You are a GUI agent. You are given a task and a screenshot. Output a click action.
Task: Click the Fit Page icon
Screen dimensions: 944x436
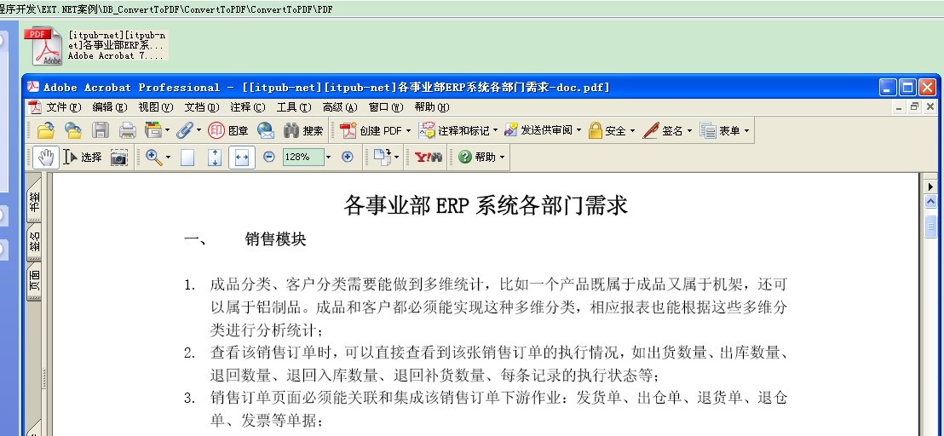coord(215,158)
